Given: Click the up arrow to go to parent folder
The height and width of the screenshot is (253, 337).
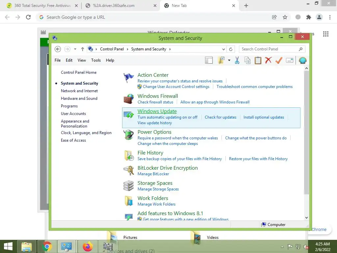Looking at the screenshot, I should pyautogui.click(x=82, y=49).
